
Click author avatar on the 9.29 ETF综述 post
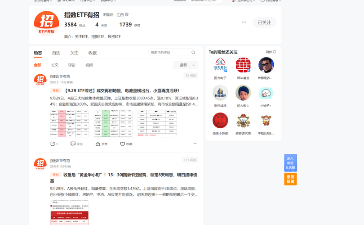point(40,80)
